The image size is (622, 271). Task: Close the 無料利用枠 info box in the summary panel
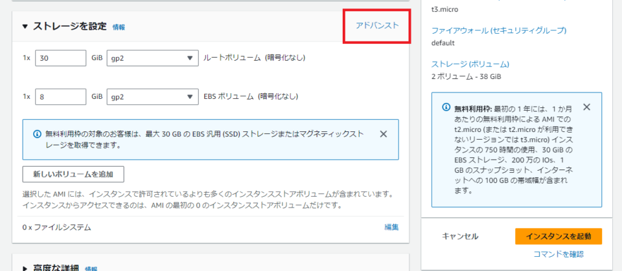click(x=587, y=107)
